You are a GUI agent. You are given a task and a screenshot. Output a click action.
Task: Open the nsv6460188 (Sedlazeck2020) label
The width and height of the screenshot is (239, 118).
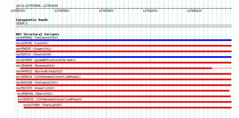coord(37,82)
